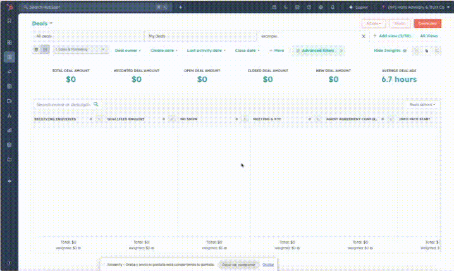Hide insights panel
This screenshot has width=454, height=271.
(x=390, y=49)
